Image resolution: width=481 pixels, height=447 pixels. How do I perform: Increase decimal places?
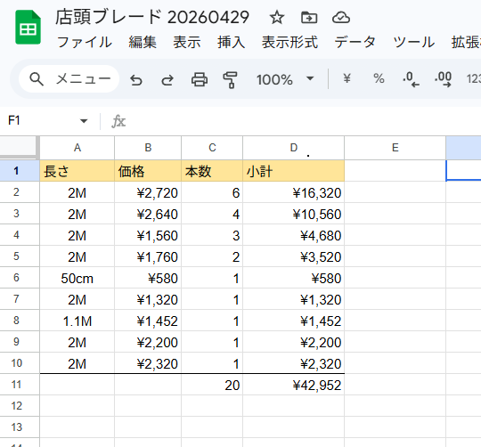[x=443, y=79]
